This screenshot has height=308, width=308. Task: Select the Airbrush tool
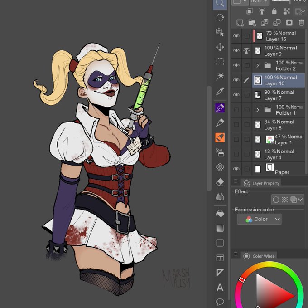click(x=220, y=152)
